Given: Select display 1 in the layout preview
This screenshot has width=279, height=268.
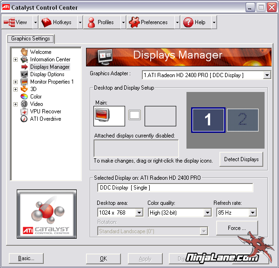Looking at the screenshot, I should coord(208,120).
